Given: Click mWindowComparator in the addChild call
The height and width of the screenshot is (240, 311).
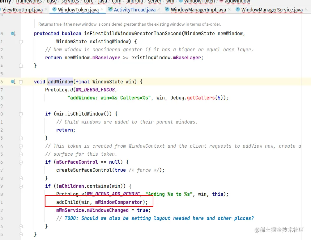Looking at the screenshot, I should coord(119,202).
